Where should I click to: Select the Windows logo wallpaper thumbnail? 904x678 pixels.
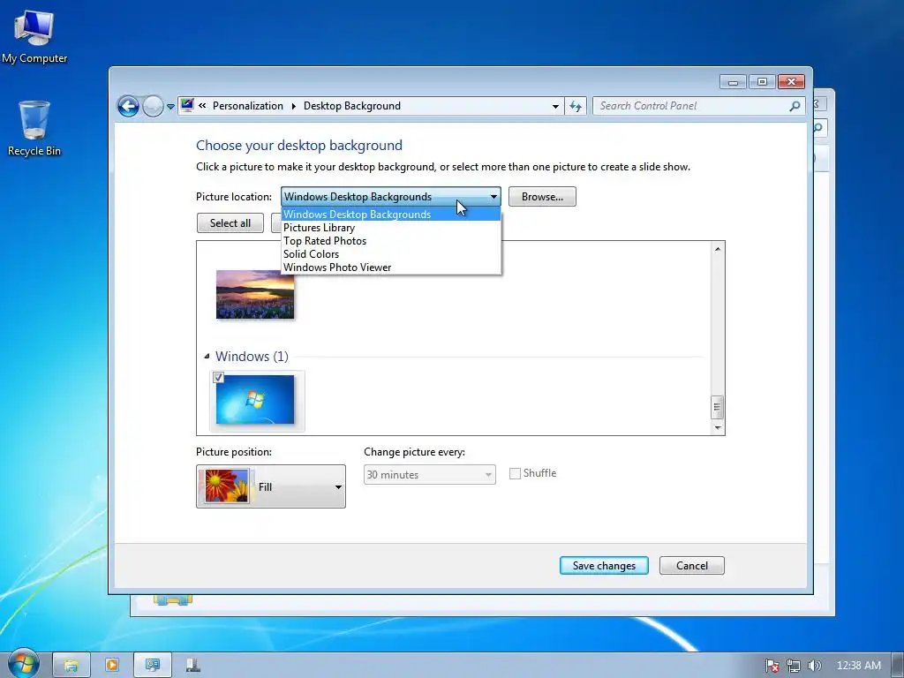point(255,400)
